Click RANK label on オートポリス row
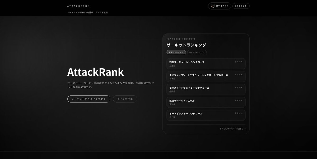The width and height of the screenshot is (317, 159). click(x=239, y=113)
